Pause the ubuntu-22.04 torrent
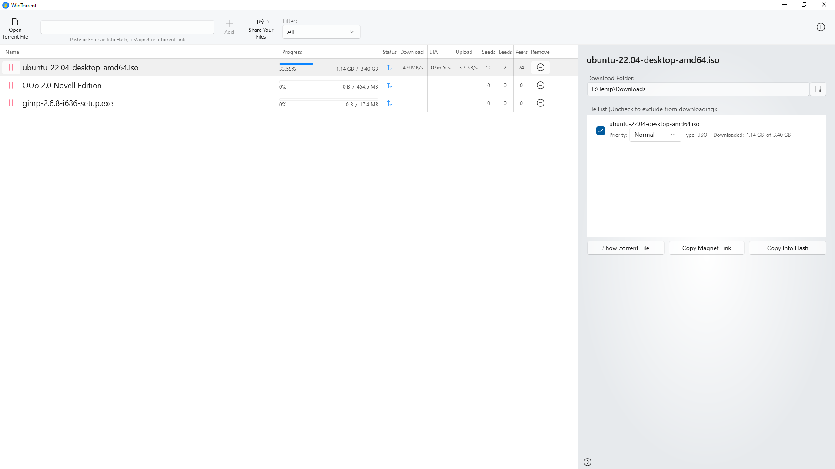This screenshot has width=835, height=469. click(11, 68)
